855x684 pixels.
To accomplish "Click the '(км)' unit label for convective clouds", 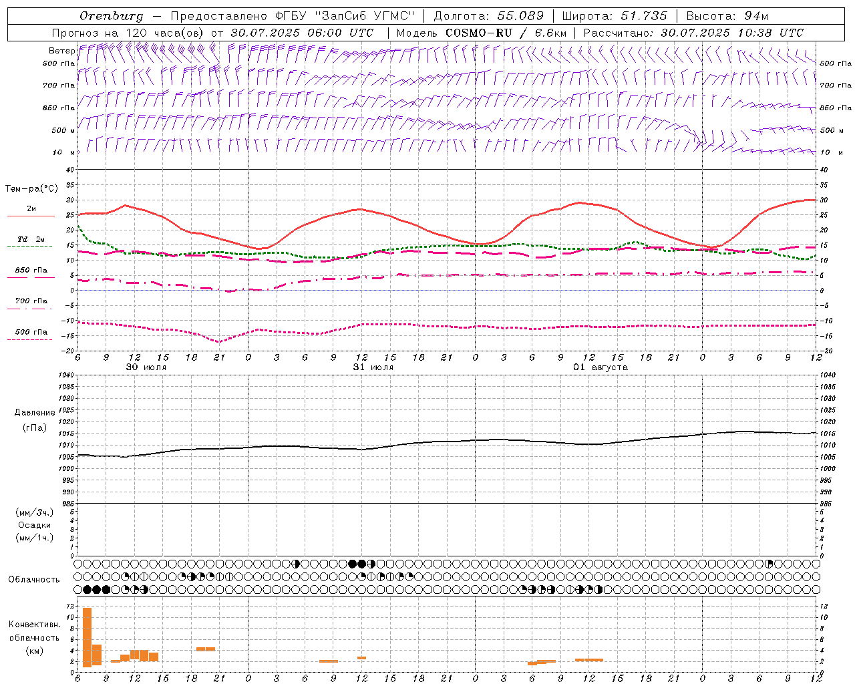I will 35,651.
